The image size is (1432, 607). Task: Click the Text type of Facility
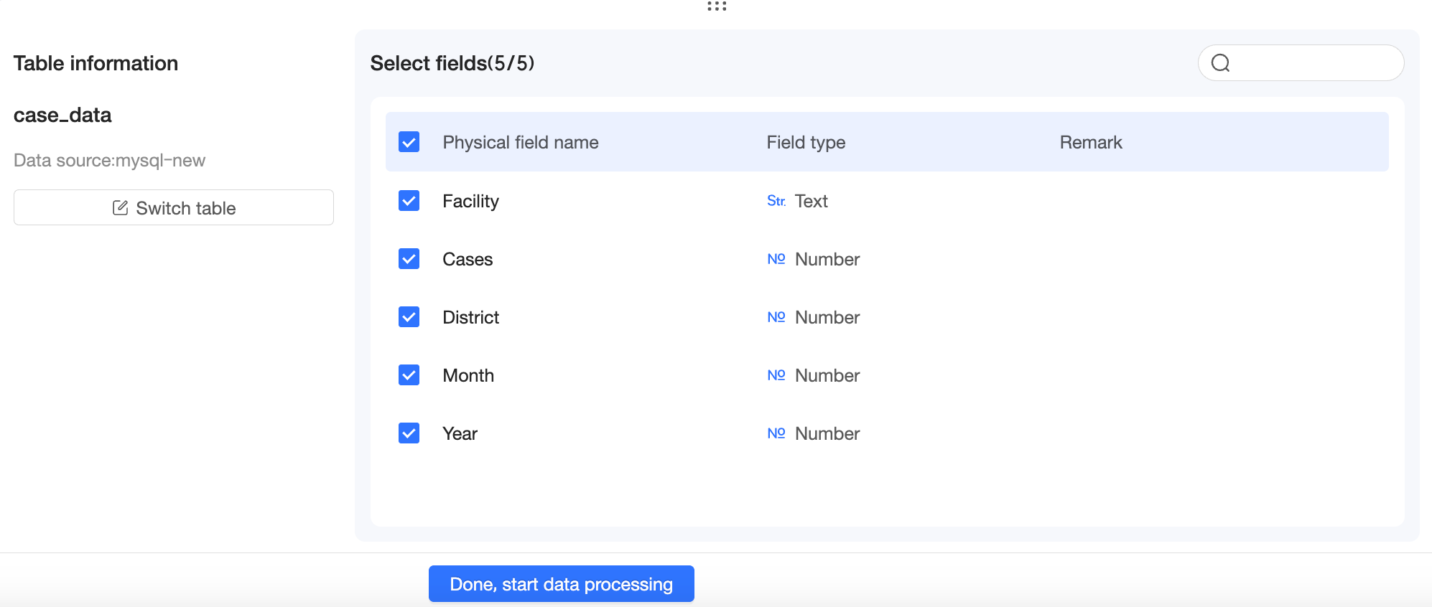click(x=812, y=201)
